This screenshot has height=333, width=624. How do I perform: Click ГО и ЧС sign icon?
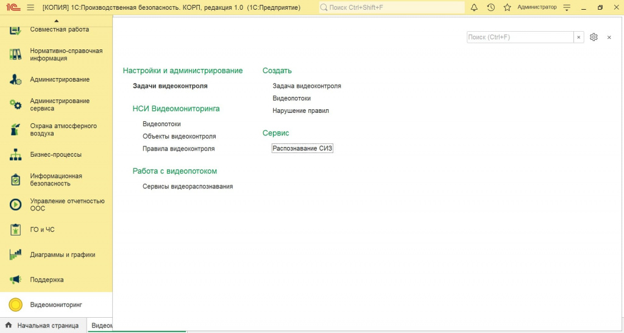(x=15, y=229)
